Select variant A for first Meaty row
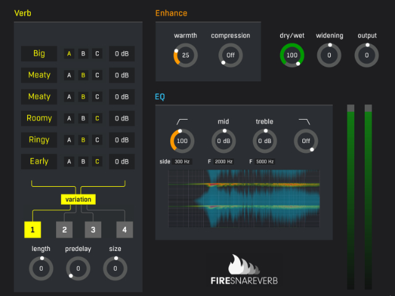Viewport: 395px width, 296px height. pos(69,75)
